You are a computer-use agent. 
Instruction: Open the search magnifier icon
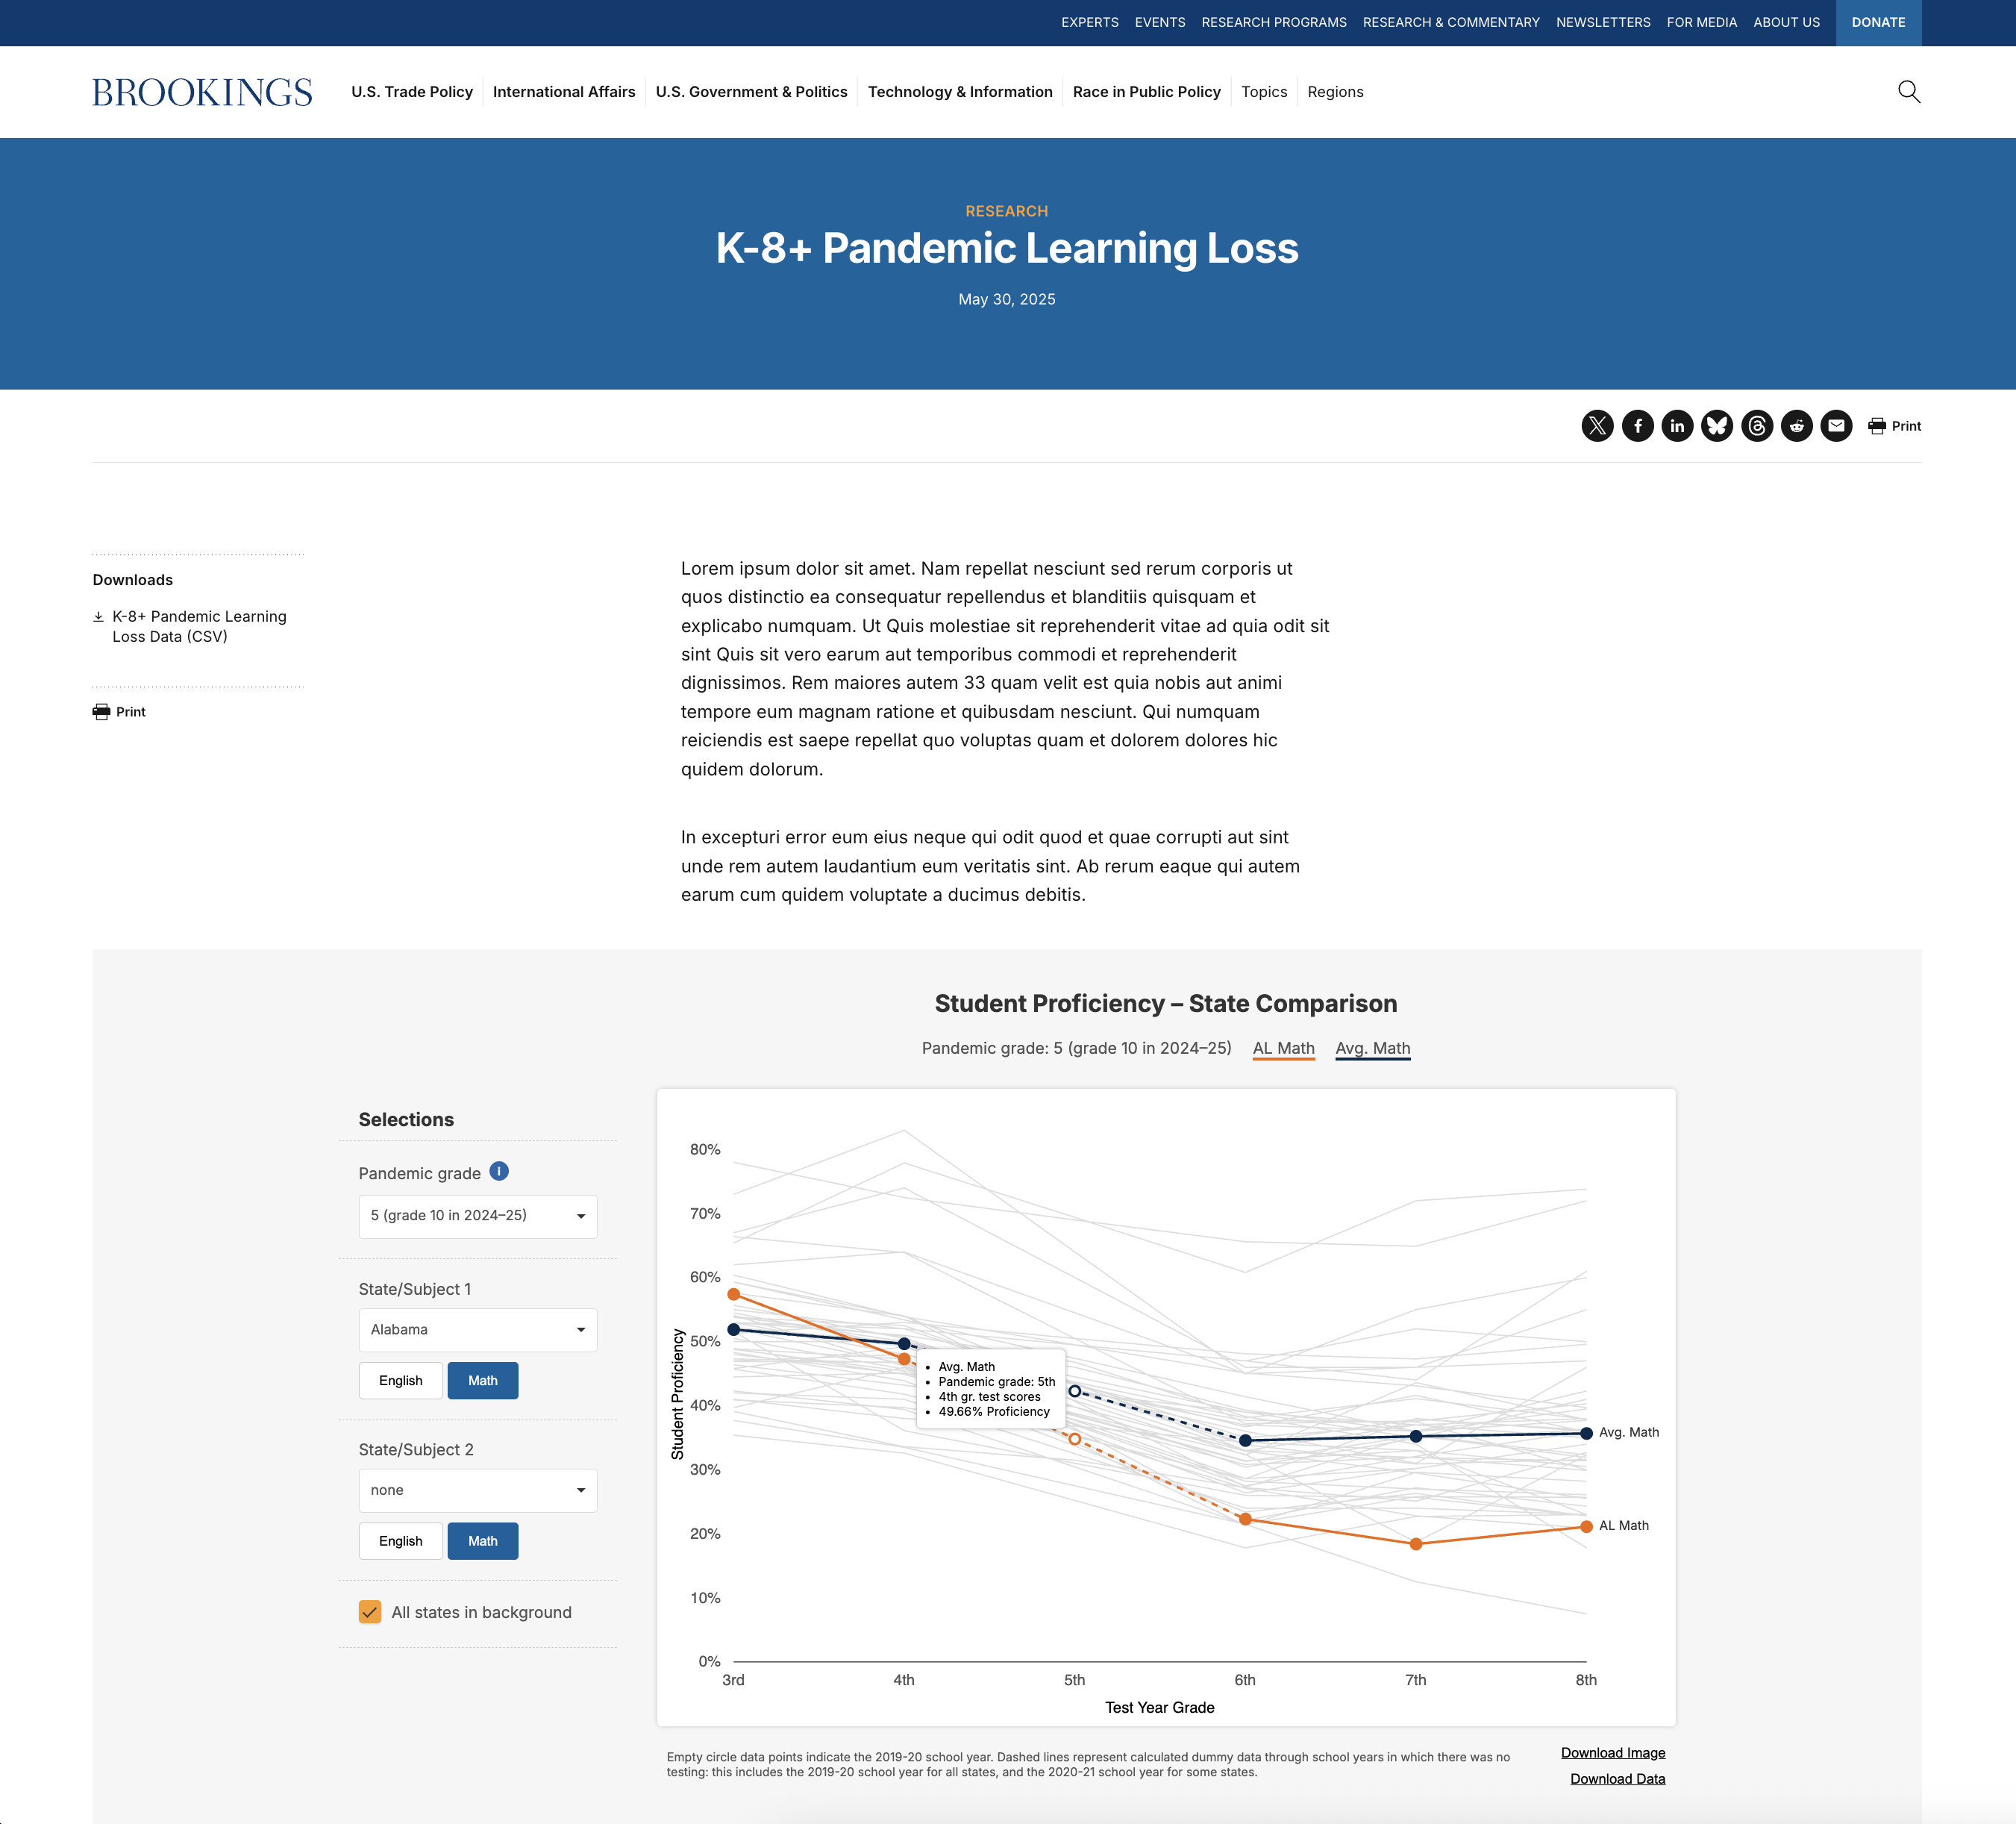(x=1908, y=92)
